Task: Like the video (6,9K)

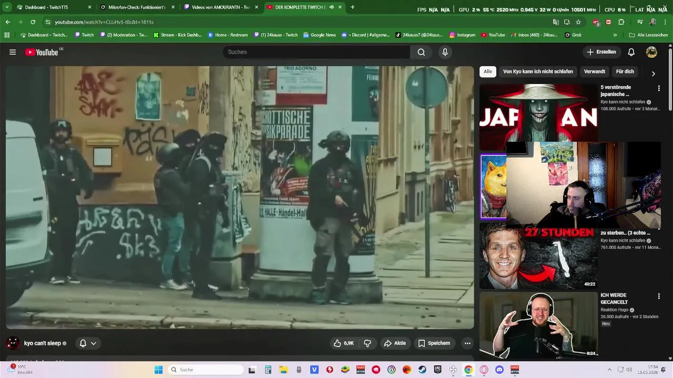Action: (x=344, y=343)
